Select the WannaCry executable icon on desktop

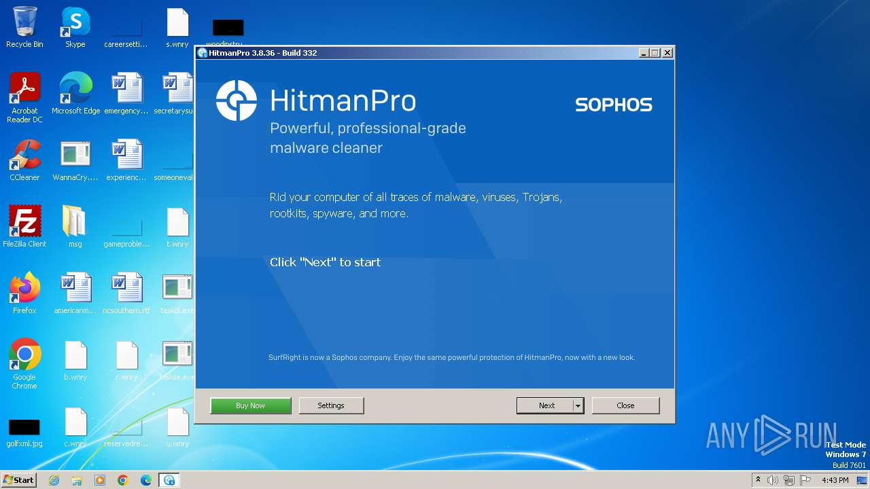click(x=75, y=160)
